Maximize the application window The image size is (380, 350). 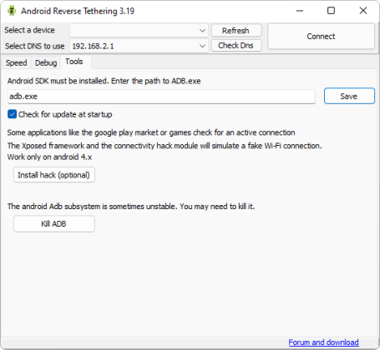click(x=331, y=11)
